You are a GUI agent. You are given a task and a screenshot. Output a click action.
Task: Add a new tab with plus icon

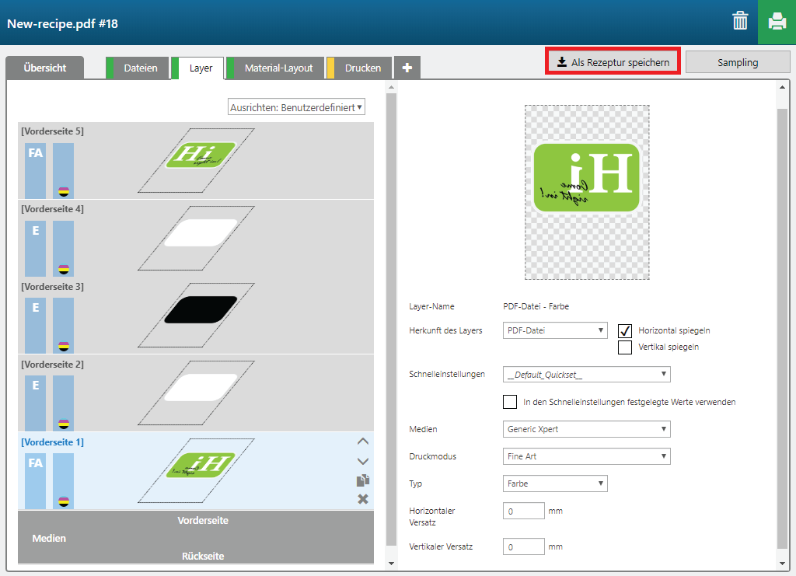pyautogui.click(x=407, y=68)
